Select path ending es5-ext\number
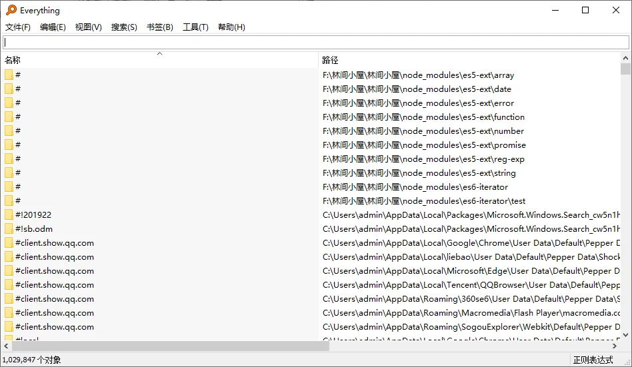This screenshot has height=367, width=632. (x=423, y=131)
